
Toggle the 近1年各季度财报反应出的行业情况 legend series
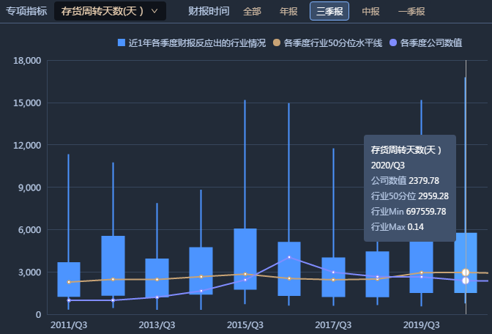click(192, 43)
